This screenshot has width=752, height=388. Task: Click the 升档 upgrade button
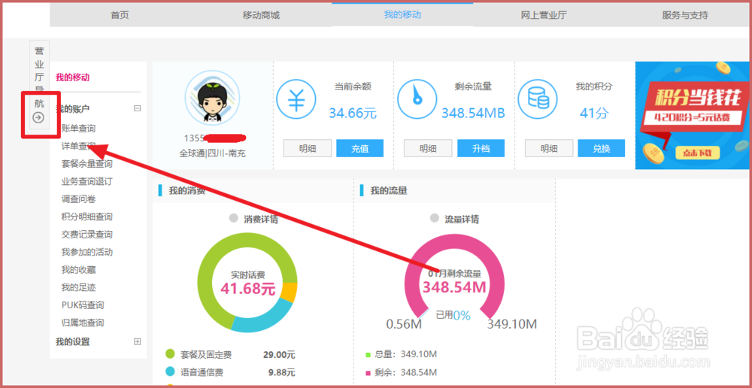(481, 148)
